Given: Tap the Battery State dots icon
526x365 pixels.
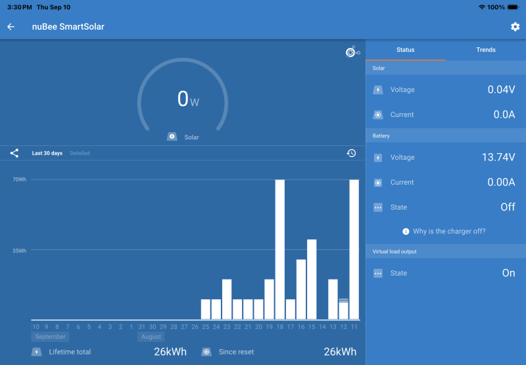Looking at the screenshot, I should [378, 207].
